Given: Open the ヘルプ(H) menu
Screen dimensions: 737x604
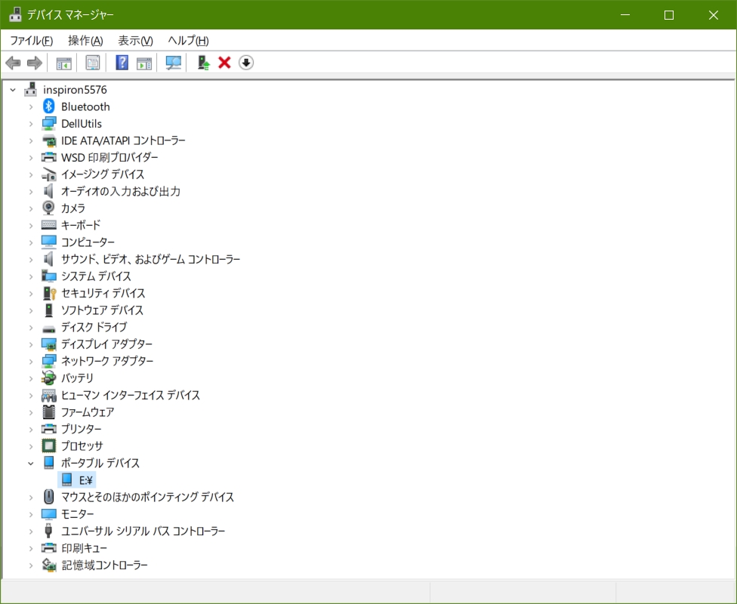Looking at the screenshot, I should pos(188,41).
